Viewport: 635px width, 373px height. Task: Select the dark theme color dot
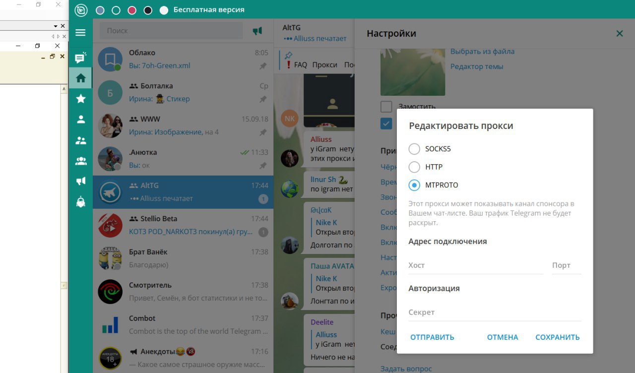coord(148,10)
